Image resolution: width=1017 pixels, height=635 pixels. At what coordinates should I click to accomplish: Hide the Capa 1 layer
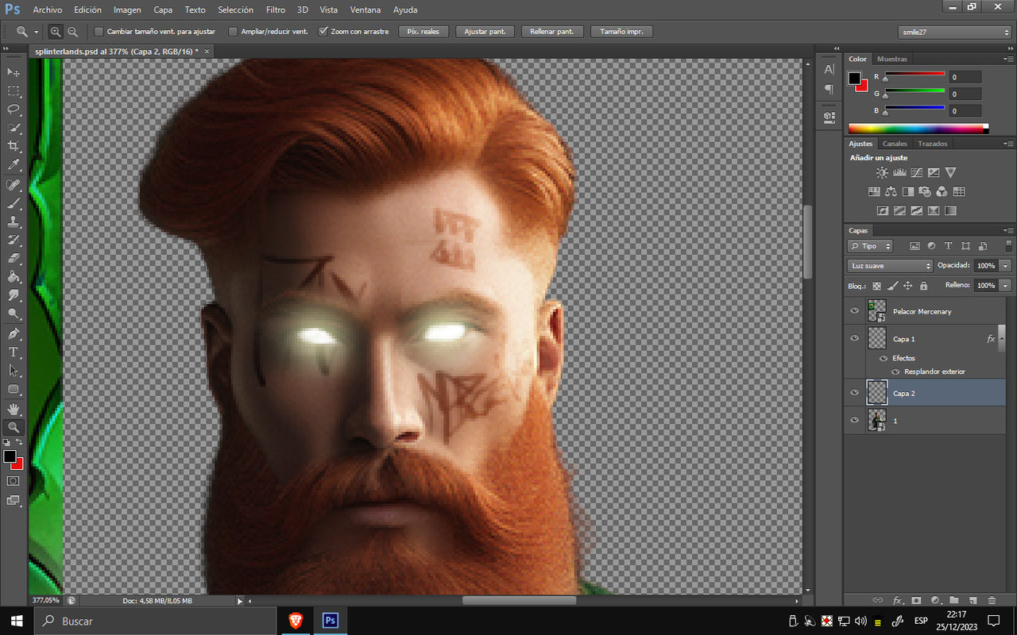[855, 338]
